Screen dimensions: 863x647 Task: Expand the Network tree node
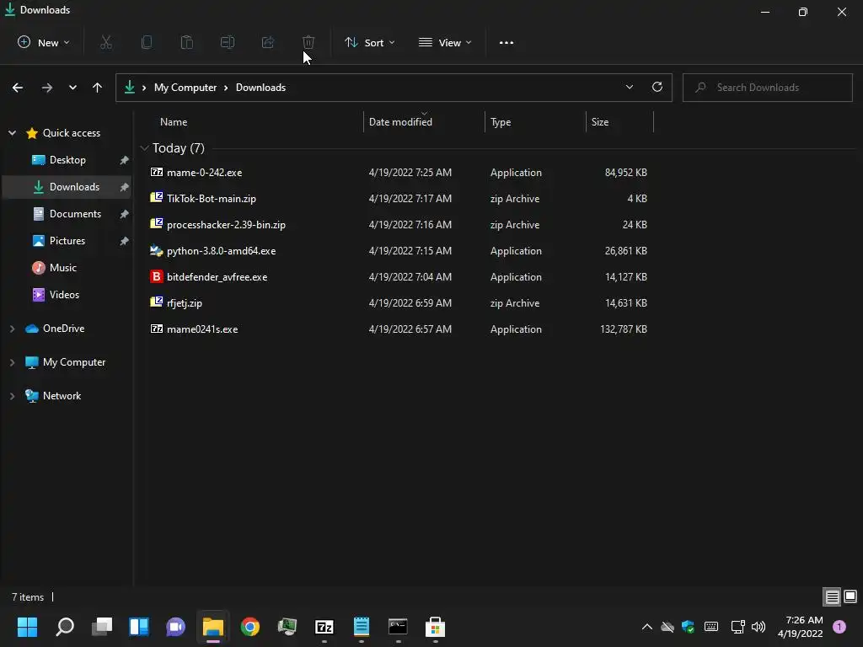tap(12, 396)
